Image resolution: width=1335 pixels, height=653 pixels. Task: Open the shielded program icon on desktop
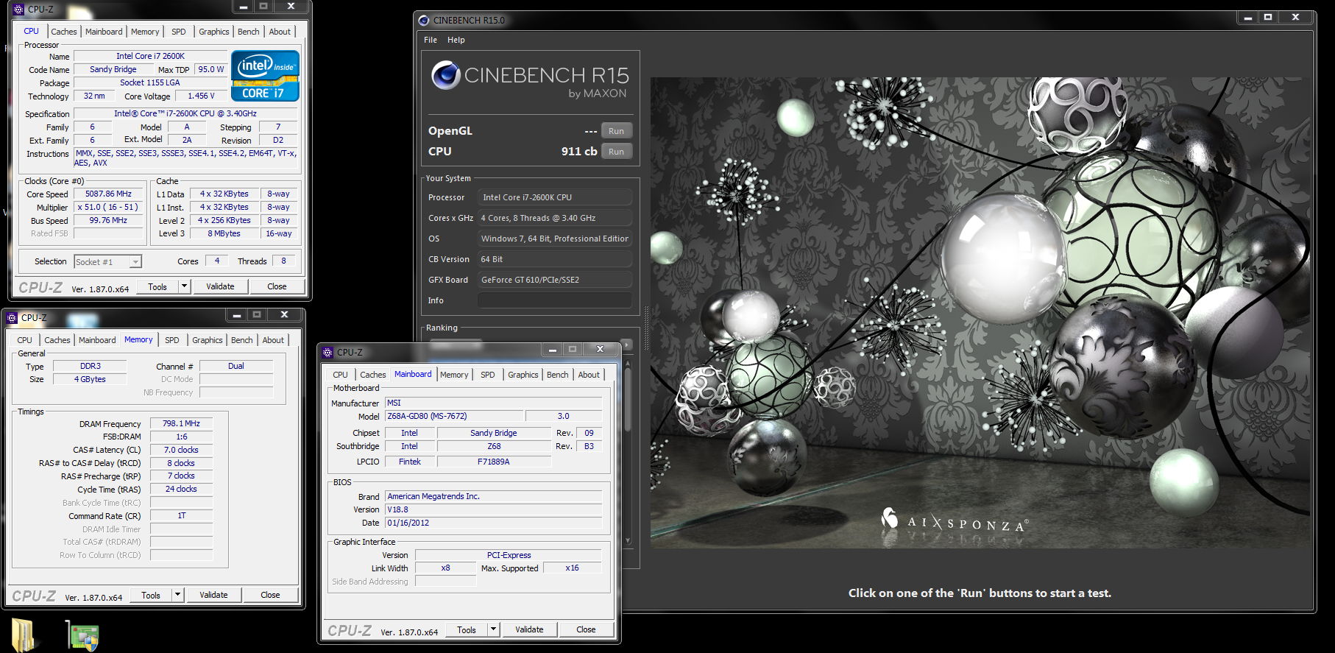tap(82, 636)
